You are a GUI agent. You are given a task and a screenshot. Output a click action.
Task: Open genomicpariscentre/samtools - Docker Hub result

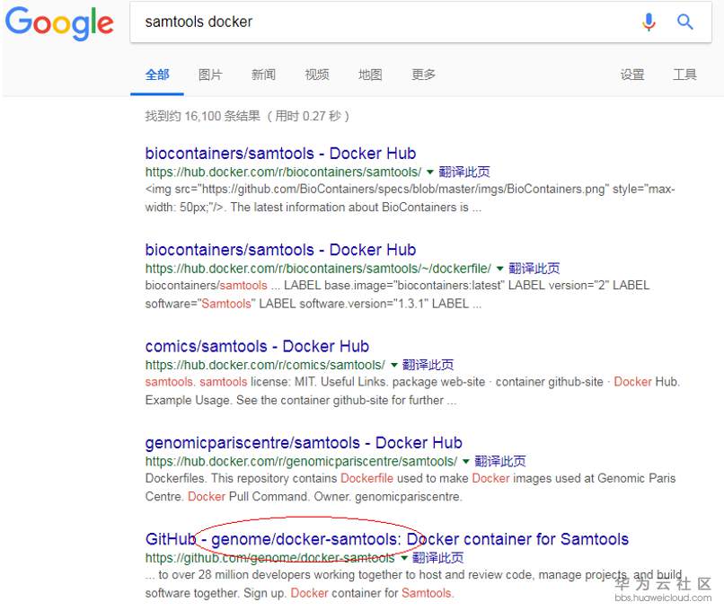[304, 443]
